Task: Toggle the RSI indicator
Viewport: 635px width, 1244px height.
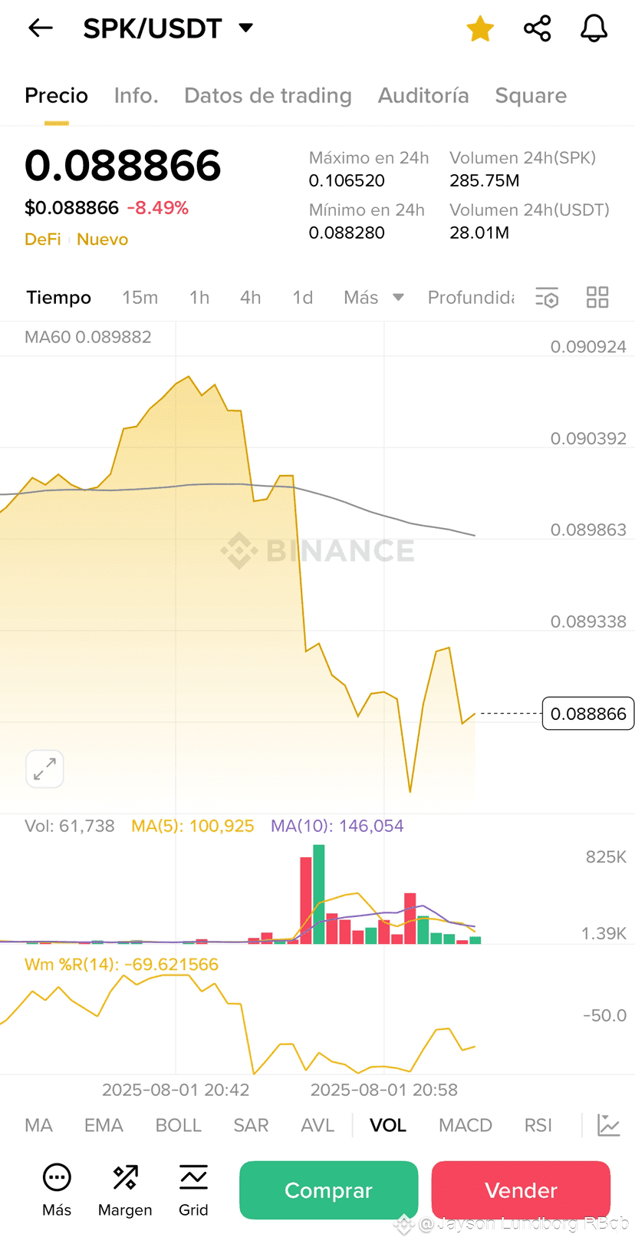Action: (538, 1125)
